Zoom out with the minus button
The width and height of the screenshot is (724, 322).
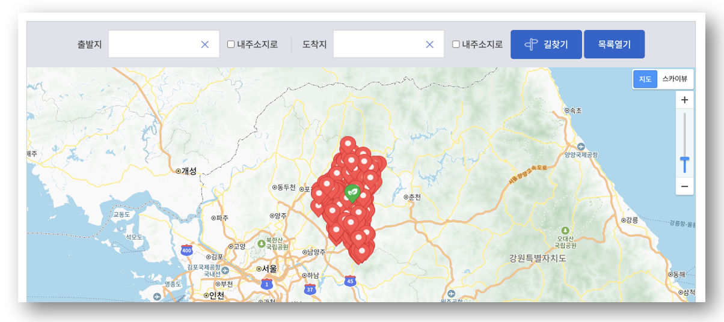click(684, 187)
